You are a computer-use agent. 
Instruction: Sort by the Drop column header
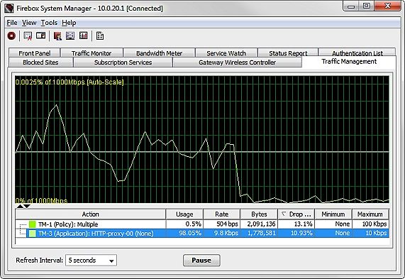(296, 214)
